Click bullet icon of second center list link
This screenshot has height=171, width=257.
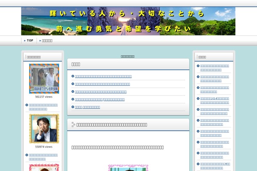coord(73,84)
